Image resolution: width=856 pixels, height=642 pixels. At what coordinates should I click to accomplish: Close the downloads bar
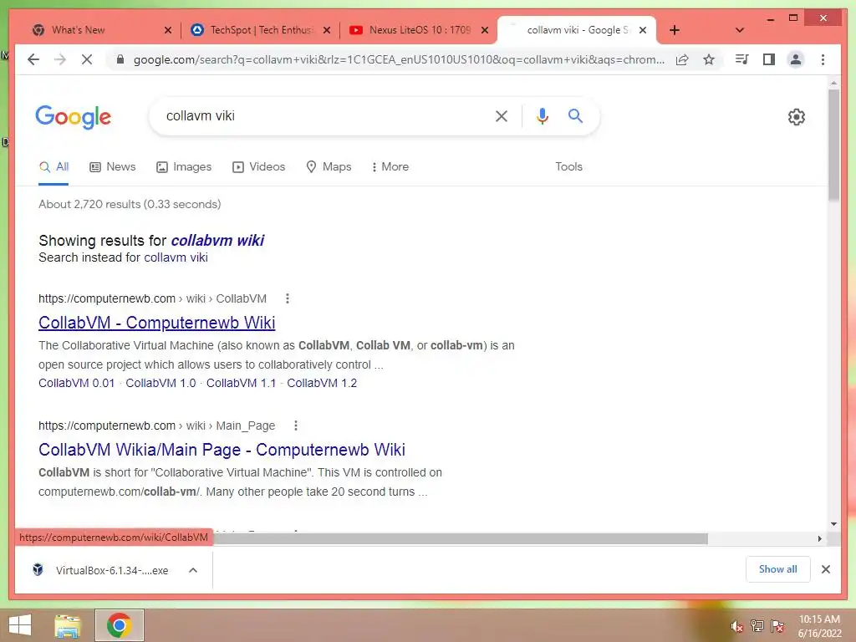[825, 569]
